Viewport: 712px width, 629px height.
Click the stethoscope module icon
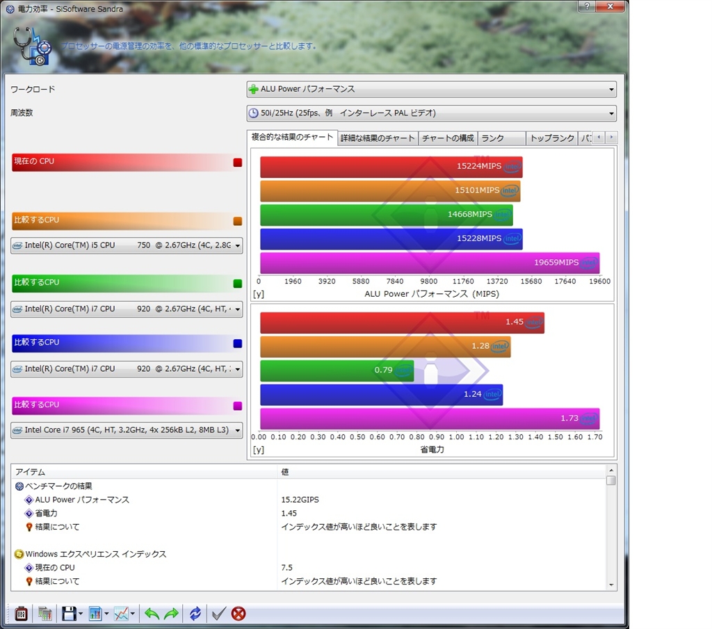[x=32, y=46]
